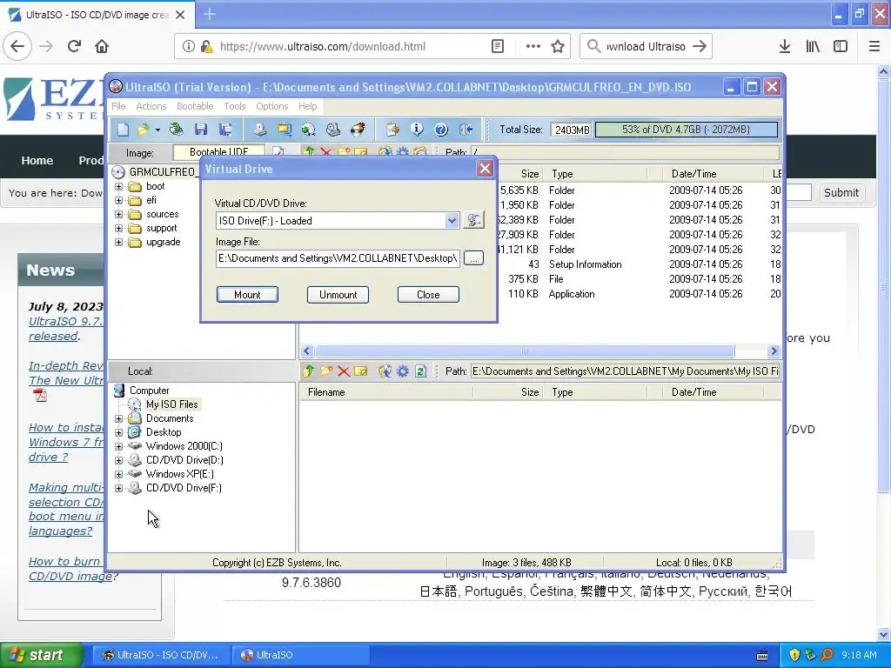The width and height of the screenshot is (891, 668).
Task: Click the Exit door toolbar icon
Action: pyautogui.click(x=466, y=130)
